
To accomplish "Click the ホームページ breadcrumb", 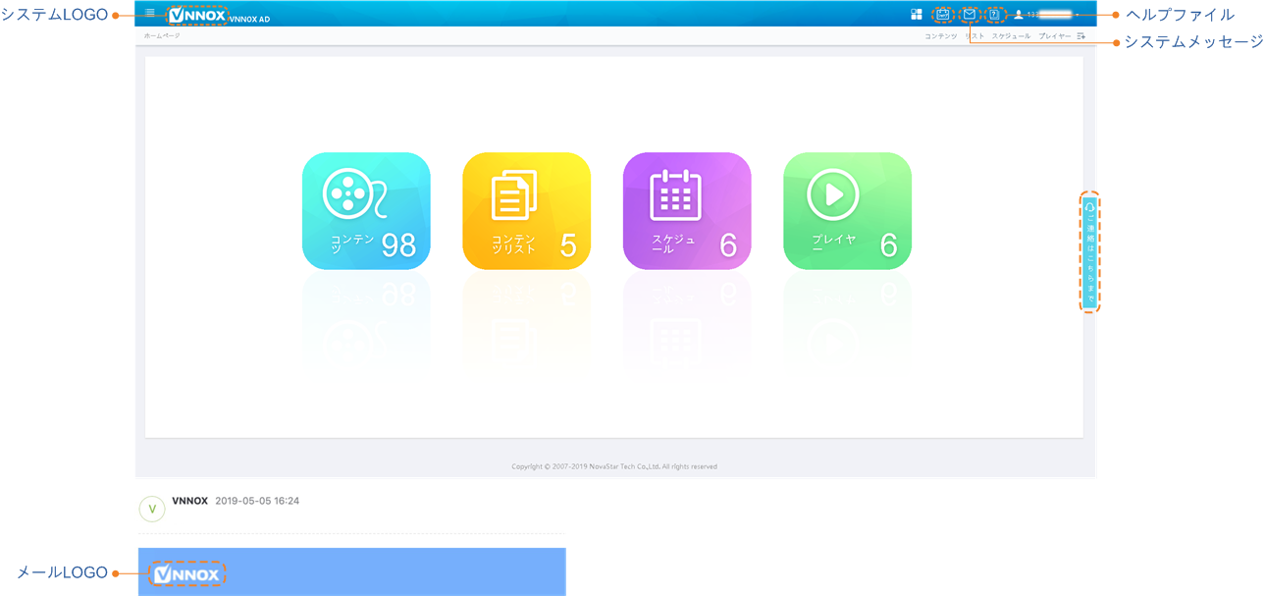I will pyautogui.click(x=162, y=36).
